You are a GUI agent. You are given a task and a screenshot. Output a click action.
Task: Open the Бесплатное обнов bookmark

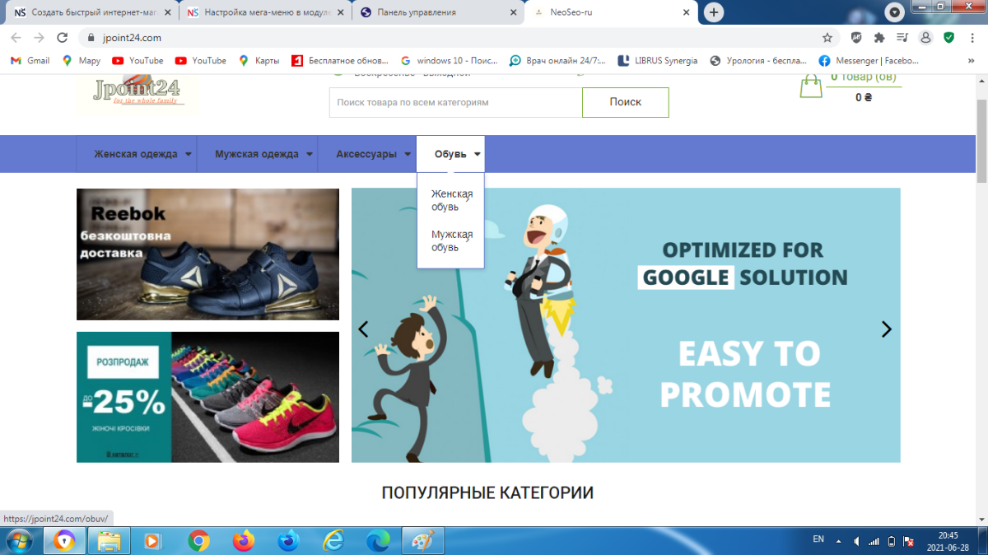342,60
